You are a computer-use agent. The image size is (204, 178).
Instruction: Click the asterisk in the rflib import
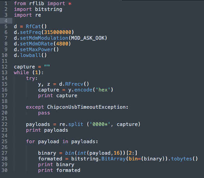coord(70,4)
